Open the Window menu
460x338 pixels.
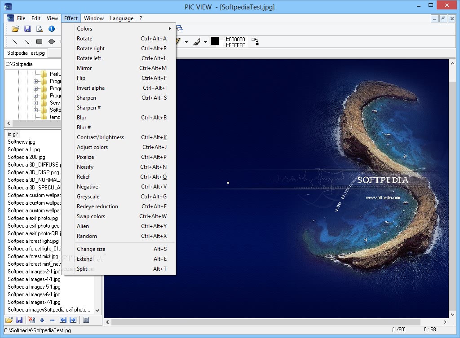[94, 18]
